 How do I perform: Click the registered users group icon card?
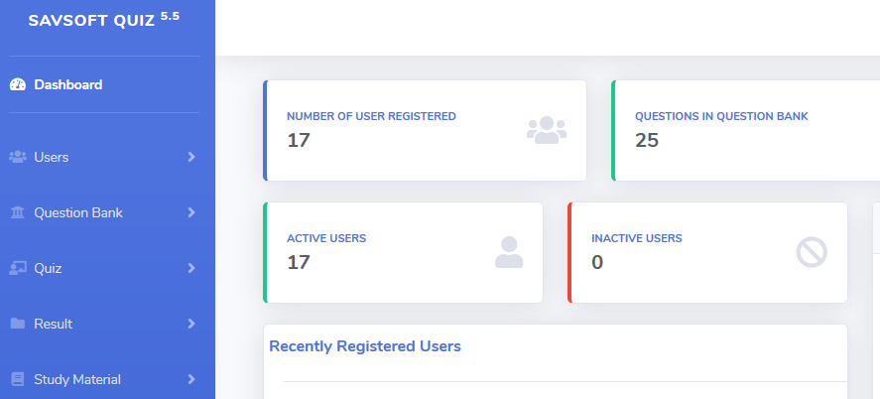click(x=546, y=130)
